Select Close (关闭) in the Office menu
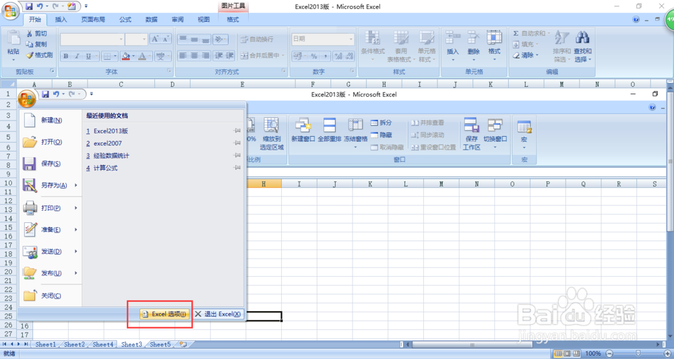Image resolution: width=674 pixels, height=359 pixels. tap(51, 296)
